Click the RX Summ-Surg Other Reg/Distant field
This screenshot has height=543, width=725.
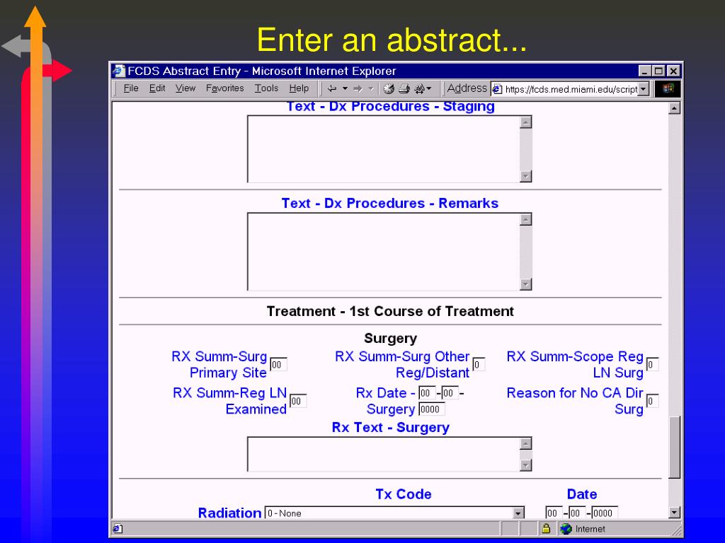click(479, 364)
